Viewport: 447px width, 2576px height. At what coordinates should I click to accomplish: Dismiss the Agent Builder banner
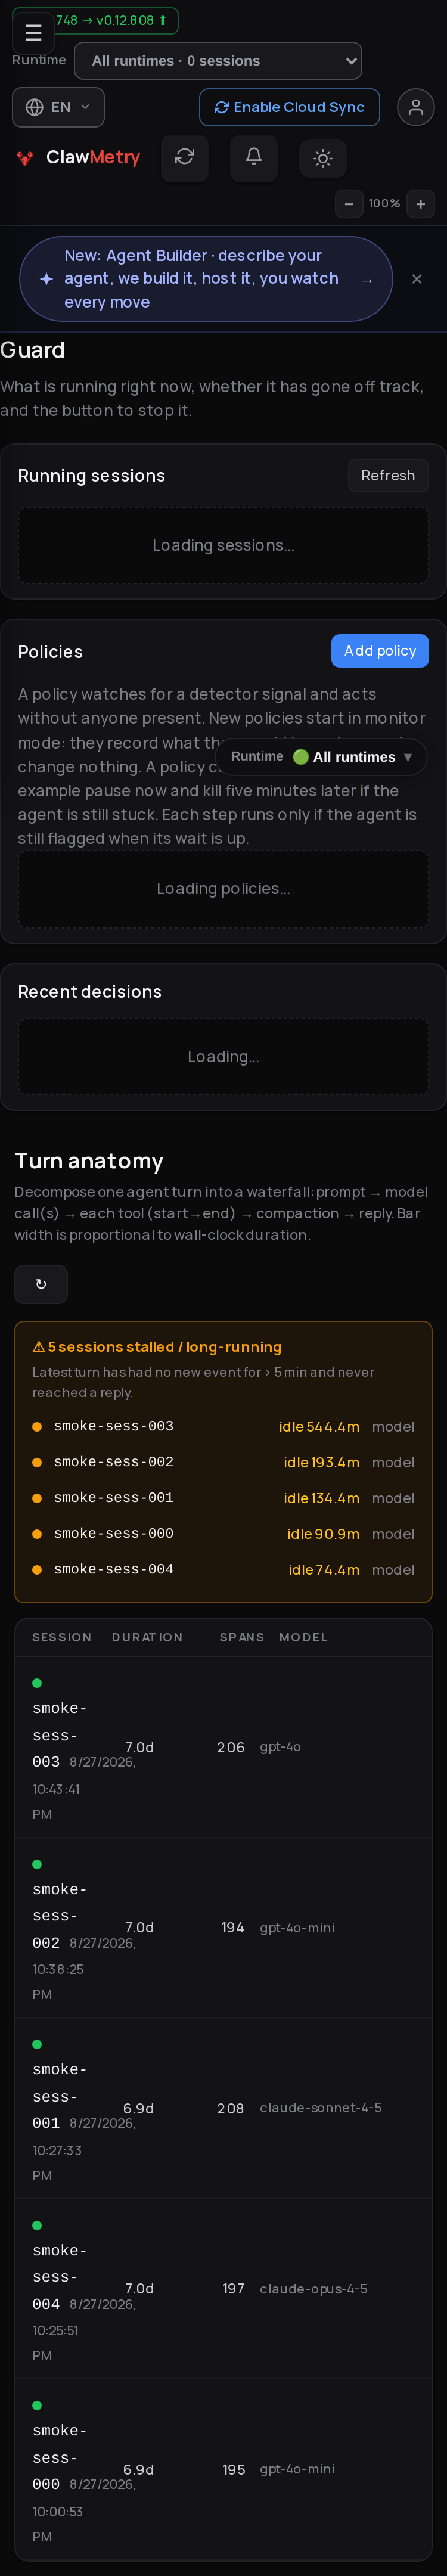click(417, 279)
